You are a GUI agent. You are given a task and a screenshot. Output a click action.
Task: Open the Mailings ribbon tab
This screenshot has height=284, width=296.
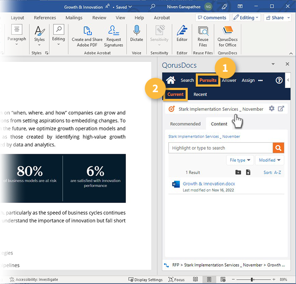click(74, 18)
